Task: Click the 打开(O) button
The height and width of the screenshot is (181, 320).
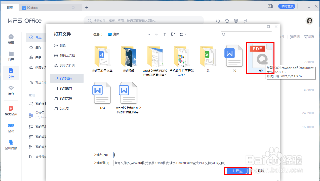Action: 238,170
